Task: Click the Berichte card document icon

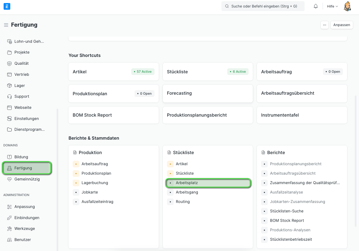Action: point(263,152)
